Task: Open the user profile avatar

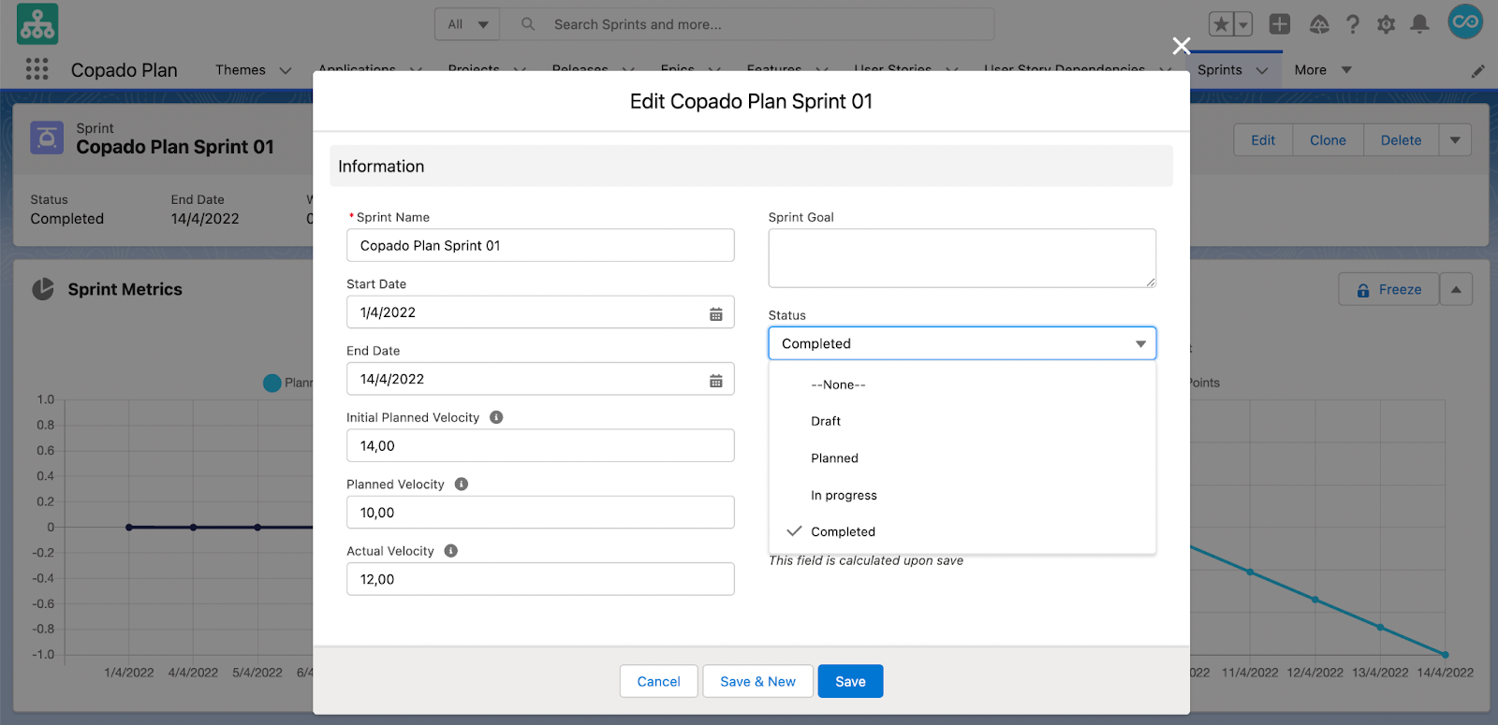Action: tap(1465, 22)
